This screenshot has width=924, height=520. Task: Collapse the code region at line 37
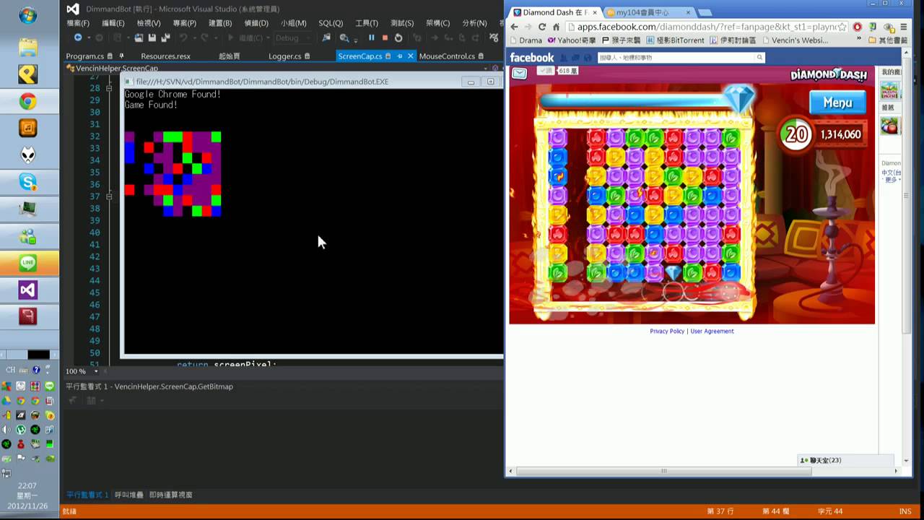[109, 196]
